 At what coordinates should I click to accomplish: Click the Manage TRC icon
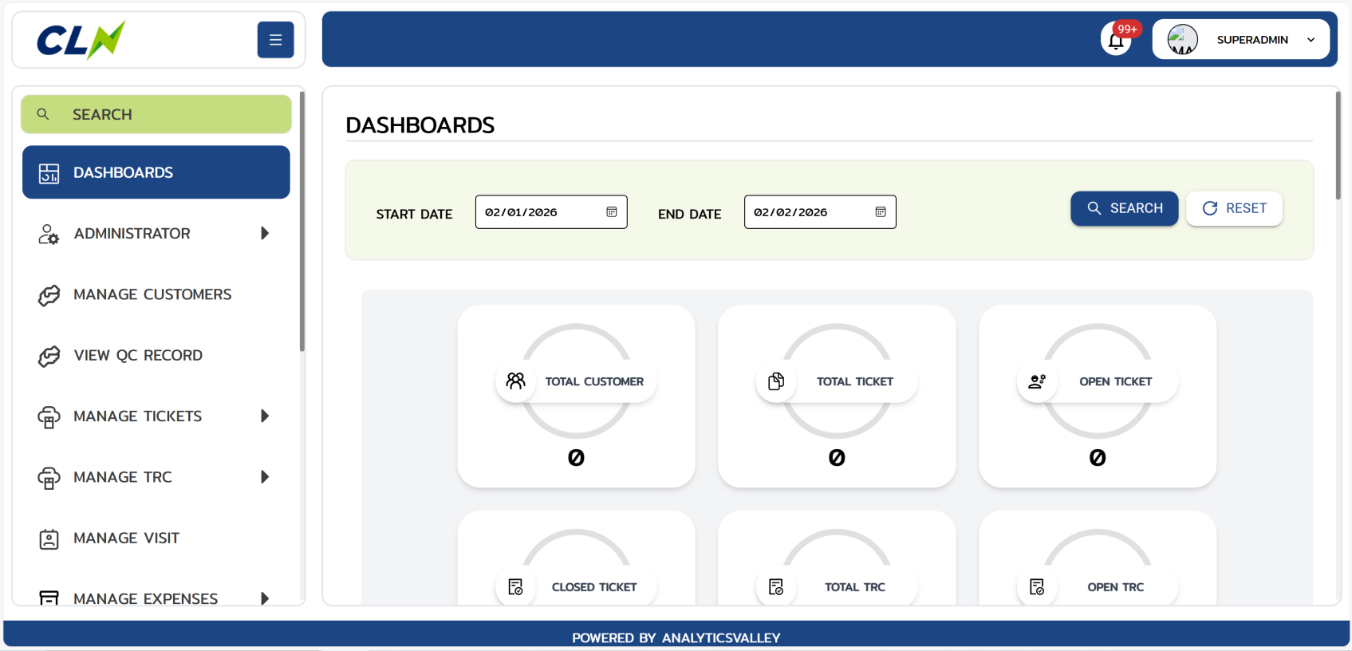[49, 478]
